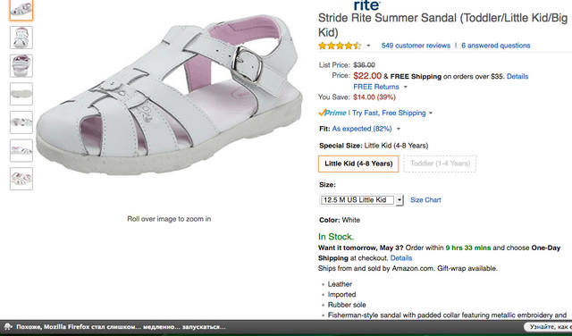Click the Firefox notification icon in bottom bar

pyautogui.click(x=8, y=327)
